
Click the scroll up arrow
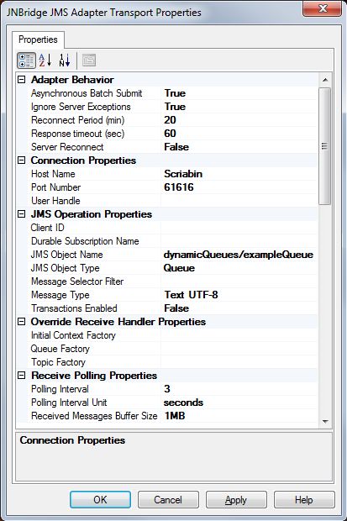pyautogui.click(x=325, y=80)
